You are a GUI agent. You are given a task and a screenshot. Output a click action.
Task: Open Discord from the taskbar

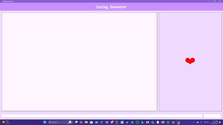[112, 122]
